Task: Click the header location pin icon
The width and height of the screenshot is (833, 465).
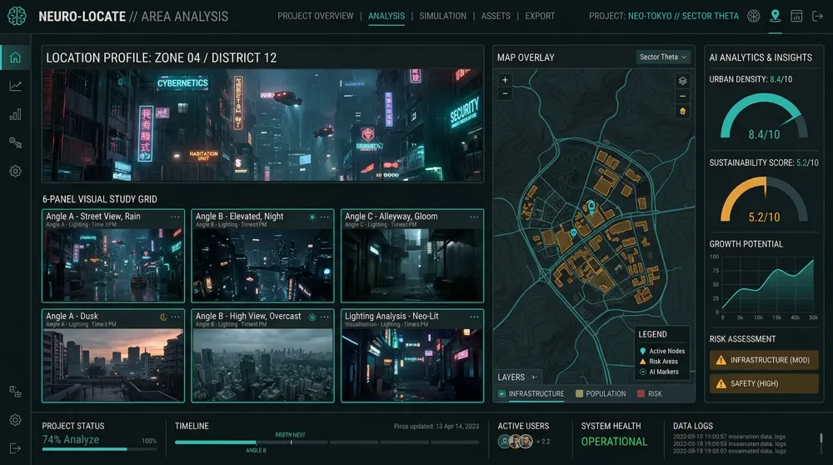Action: [775, 16]
